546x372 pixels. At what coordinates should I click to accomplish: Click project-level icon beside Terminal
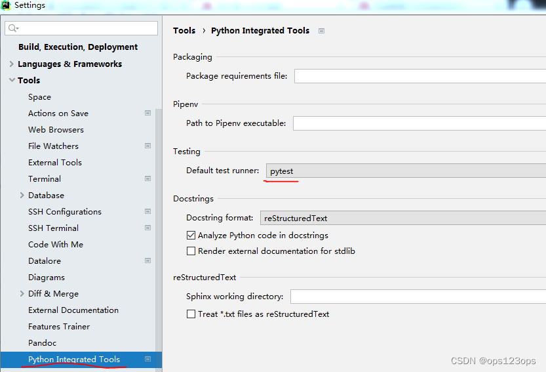tap(147, 178)
